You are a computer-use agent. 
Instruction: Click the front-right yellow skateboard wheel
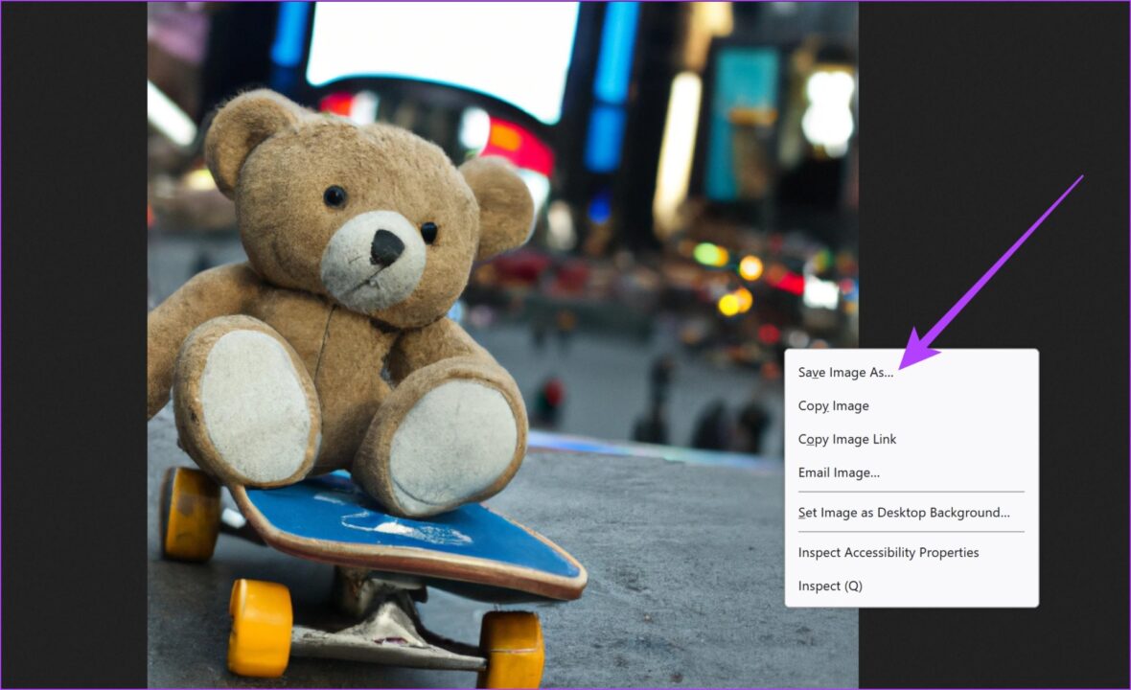click(x=511, y=649)
